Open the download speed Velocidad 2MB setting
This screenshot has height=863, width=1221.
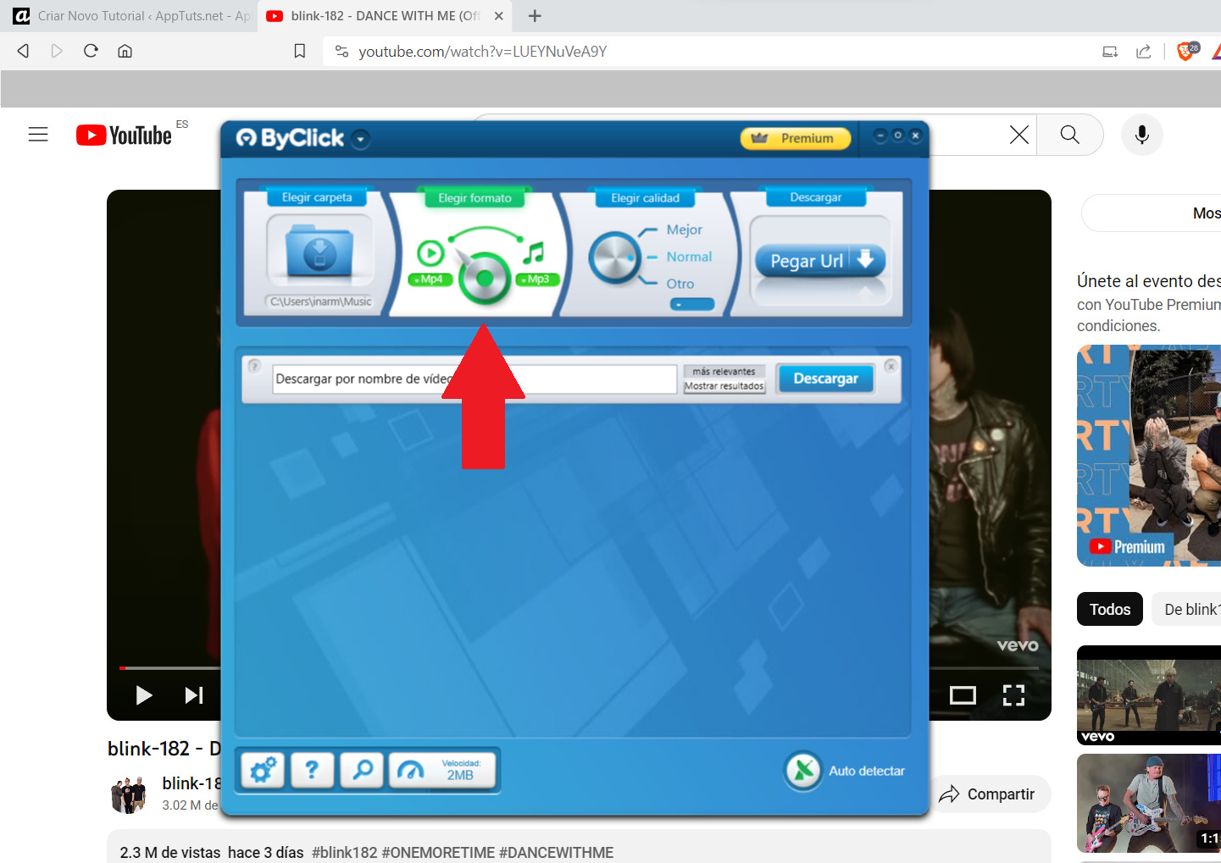[443, 770]
